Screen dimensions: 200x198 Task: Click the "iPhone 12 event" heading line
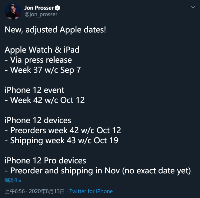[34, 90]
